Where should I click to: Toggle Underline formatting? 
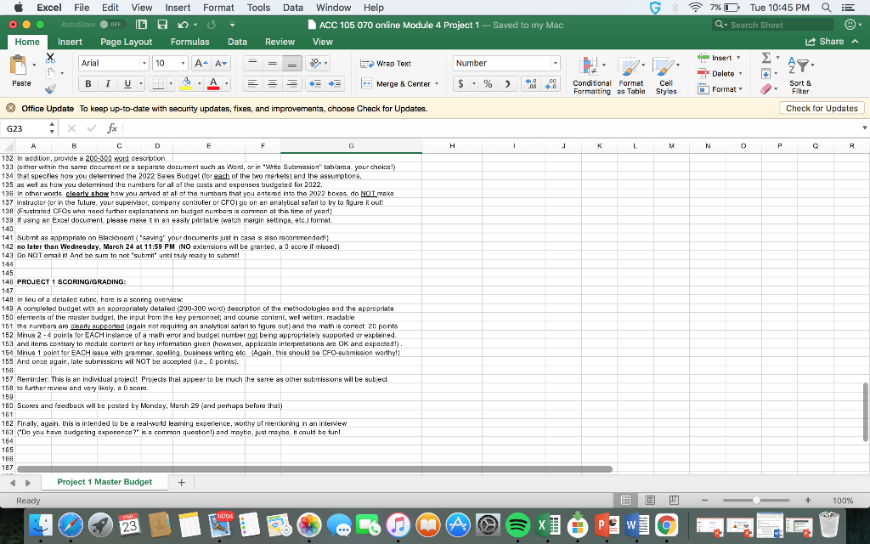coord(127,84)
